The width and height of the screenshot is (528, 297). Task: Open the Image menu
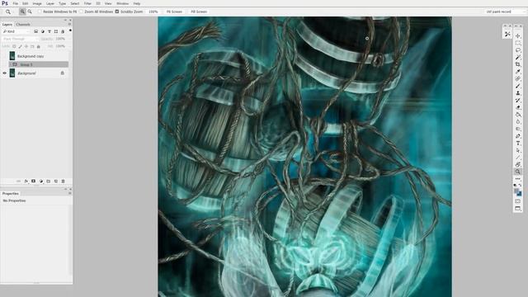tap(37, 3)
